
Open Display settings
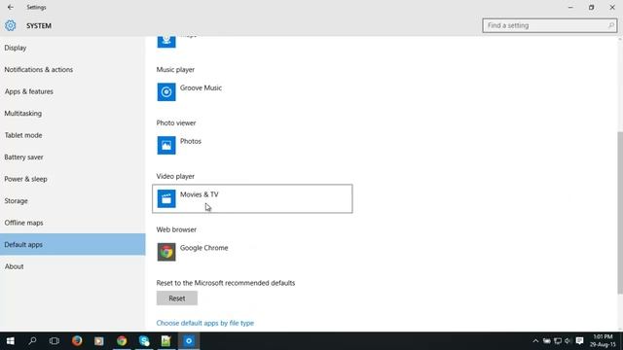pos(73,48)
